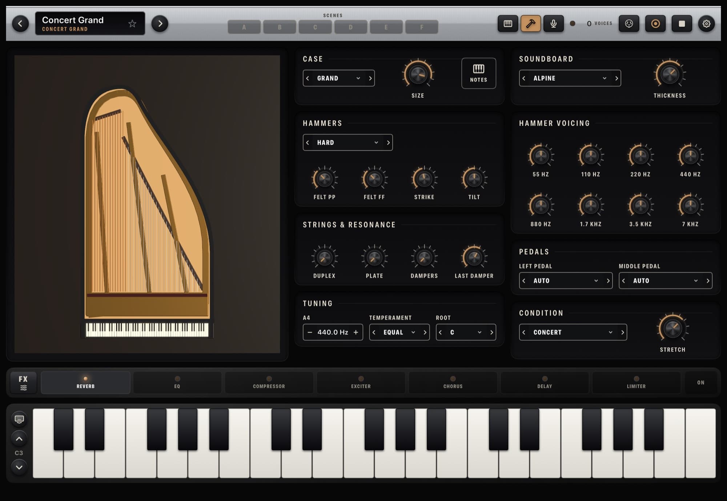Open the Soundboard ALPINE dropdown

click(570, 78)
